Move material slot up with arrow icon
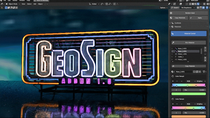The width and height of the screenshot is (210, 118). [x=205, y=58]
